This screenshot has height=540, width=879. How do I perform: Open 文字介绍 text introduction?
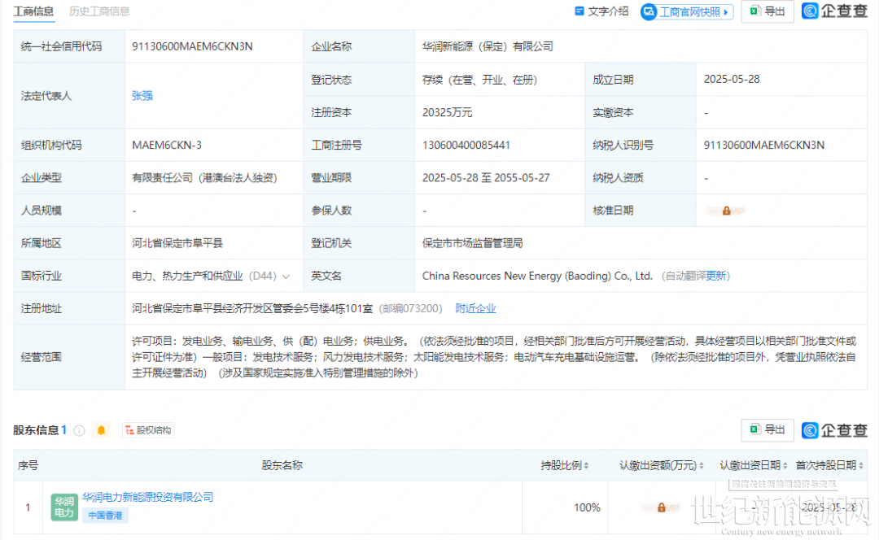pyautogui.click(x=601, y=11)
